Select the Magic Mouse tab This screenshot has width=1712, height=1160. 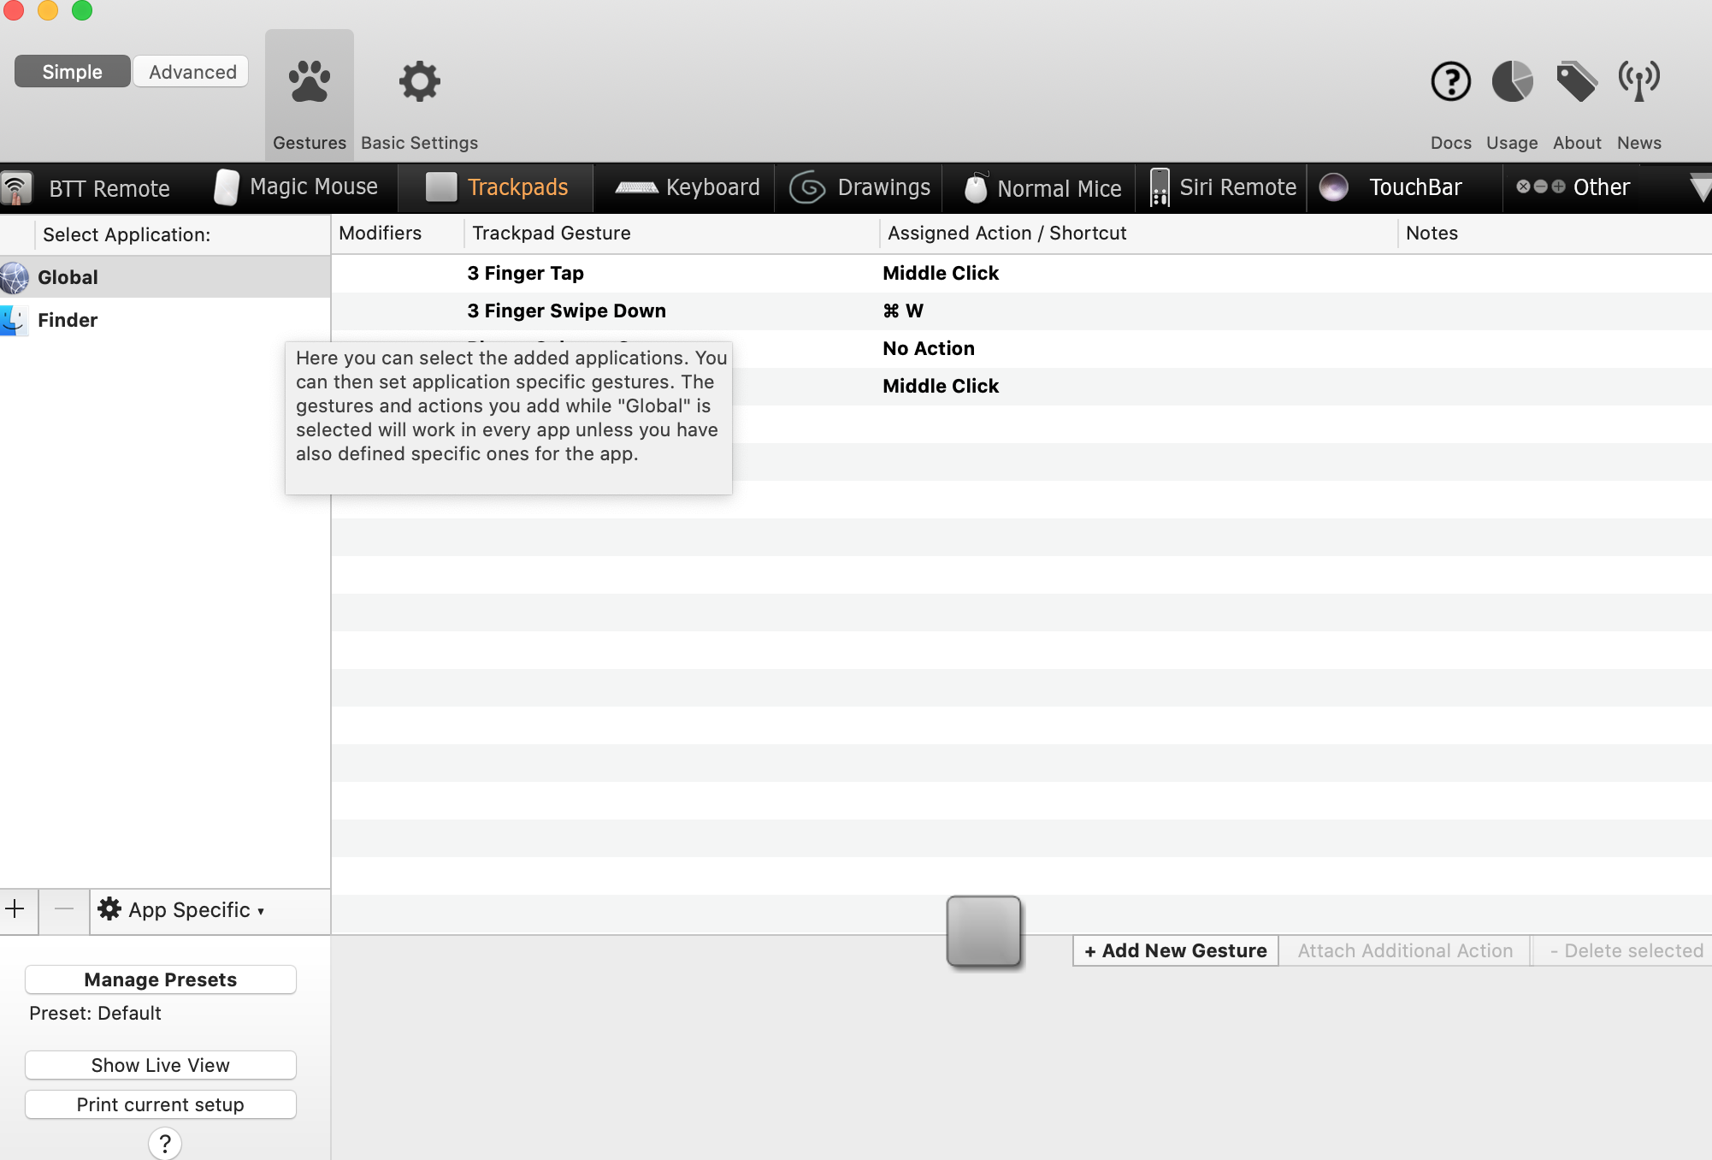(297, 187)
